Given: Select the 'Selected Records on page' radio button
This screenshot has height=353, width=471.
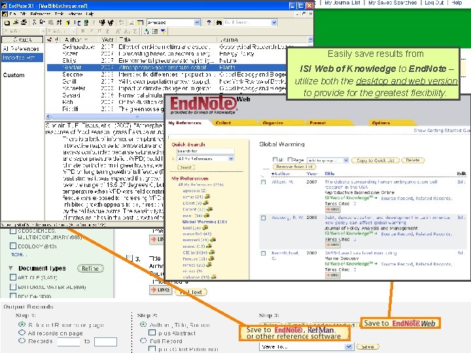Looking at the screenshot, I should [22, 324].
